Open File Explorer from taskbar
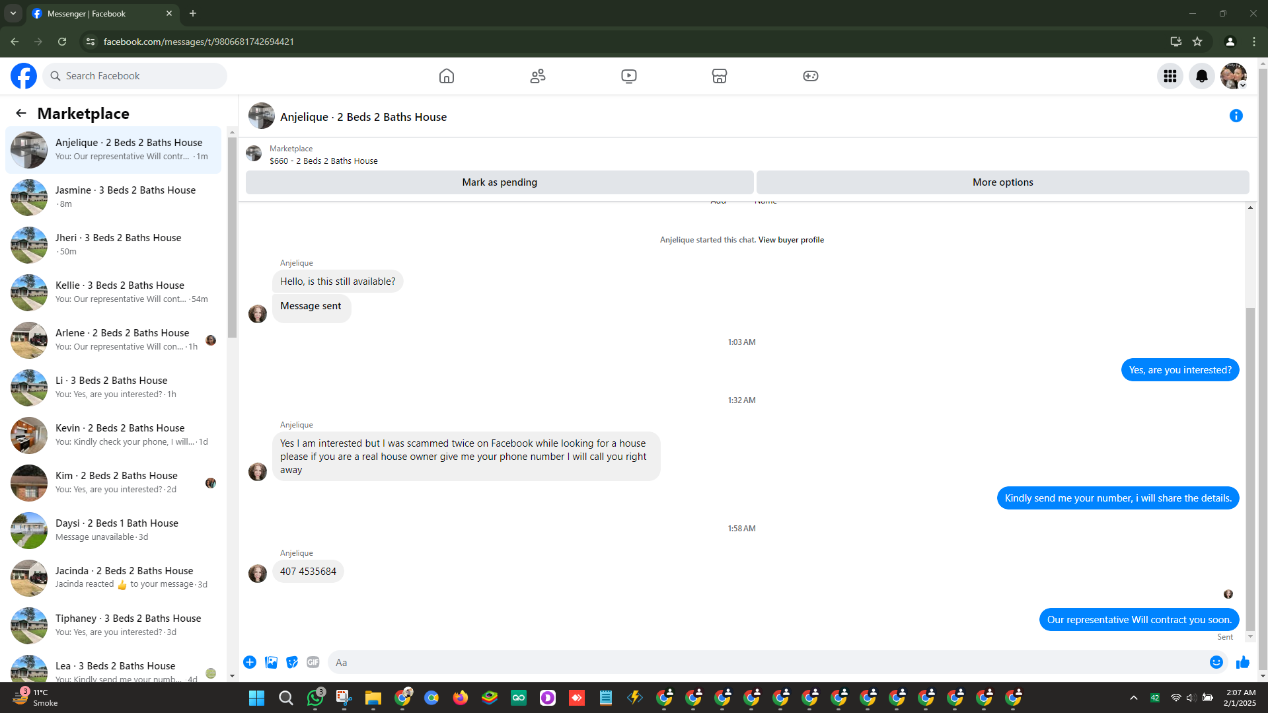The image size is (1268, 713). [373, 698]
